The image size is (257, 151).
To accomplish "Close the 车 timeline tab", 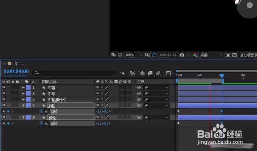I will 4,64.
